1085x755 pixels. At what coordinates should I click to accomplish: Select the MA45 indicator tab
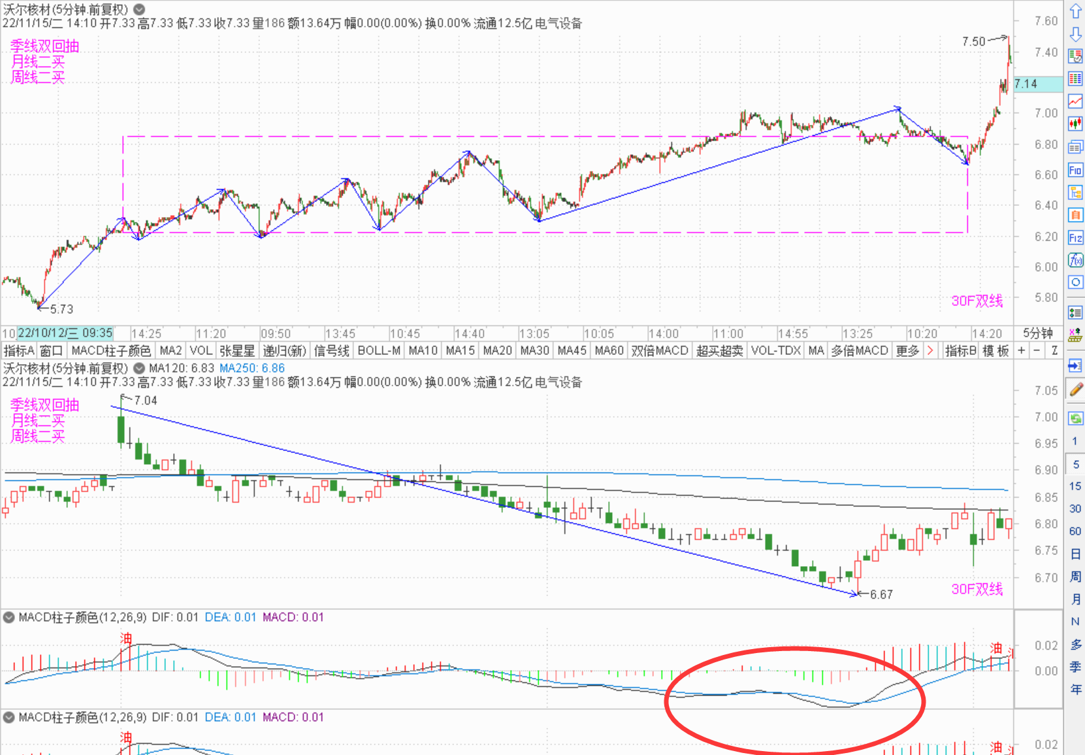[572, 350]
